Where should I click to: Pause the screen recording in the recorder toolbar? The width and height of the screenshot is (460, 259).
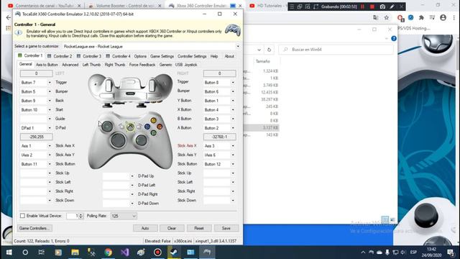(362, 6)
